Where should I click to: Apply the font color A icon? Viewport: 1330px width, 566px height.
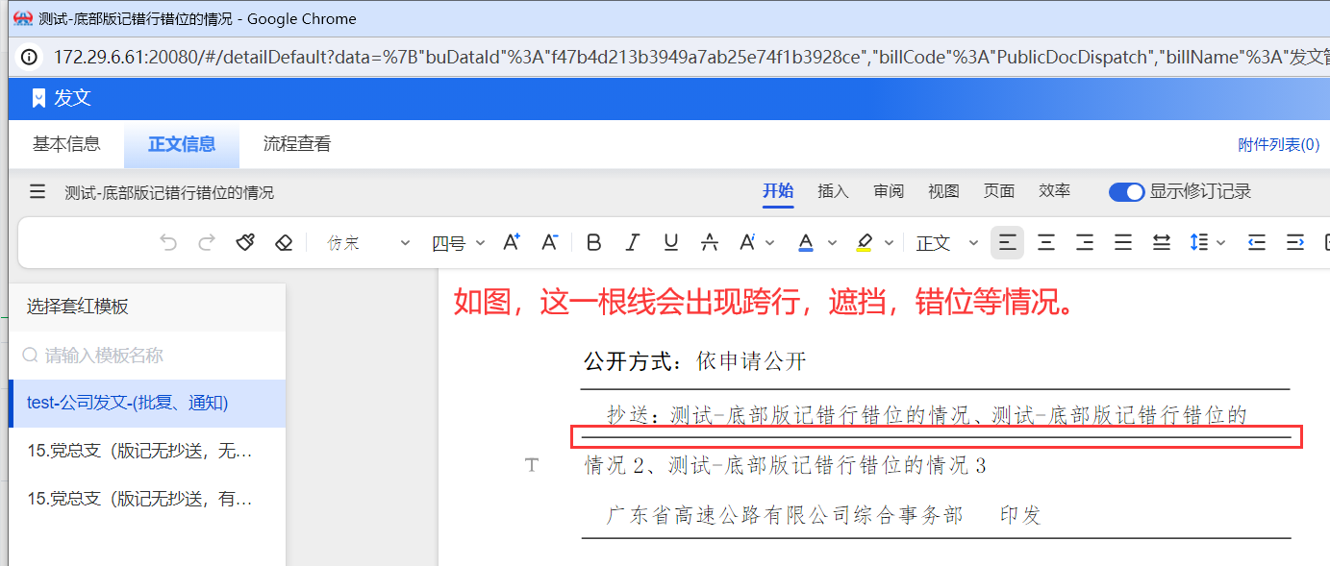click(806, 243)
